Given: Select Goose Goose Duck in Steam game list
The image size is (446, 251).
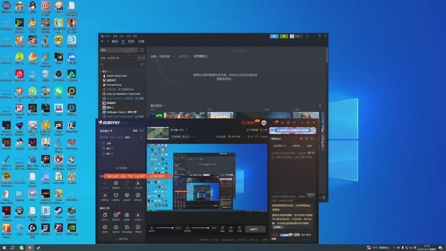Looking at the screenshot, I should [117, 76].
